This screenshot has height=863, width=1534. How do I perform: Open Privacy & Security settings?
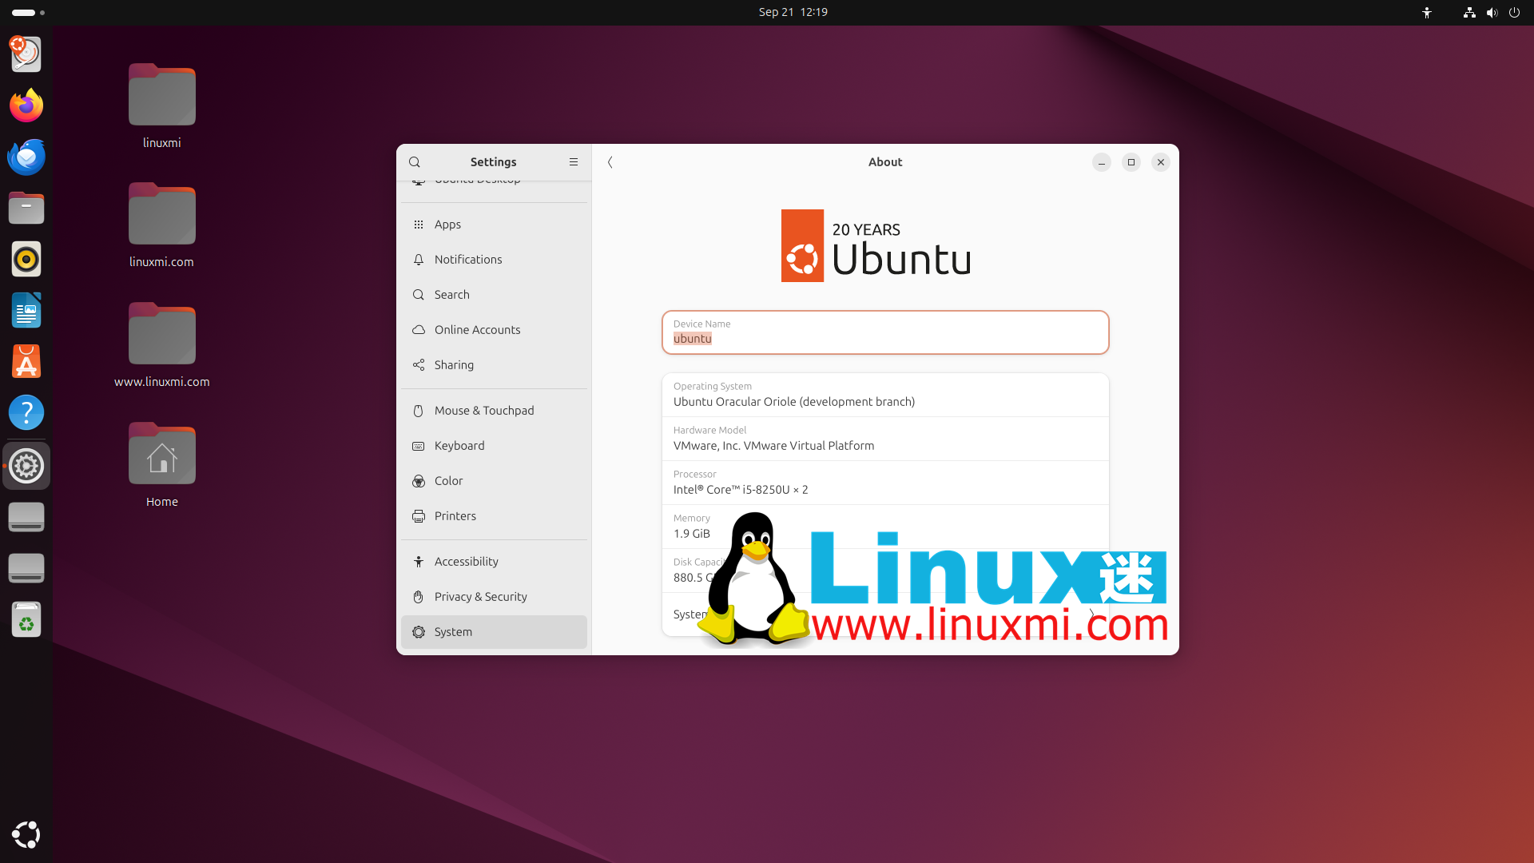pos(494,597)
